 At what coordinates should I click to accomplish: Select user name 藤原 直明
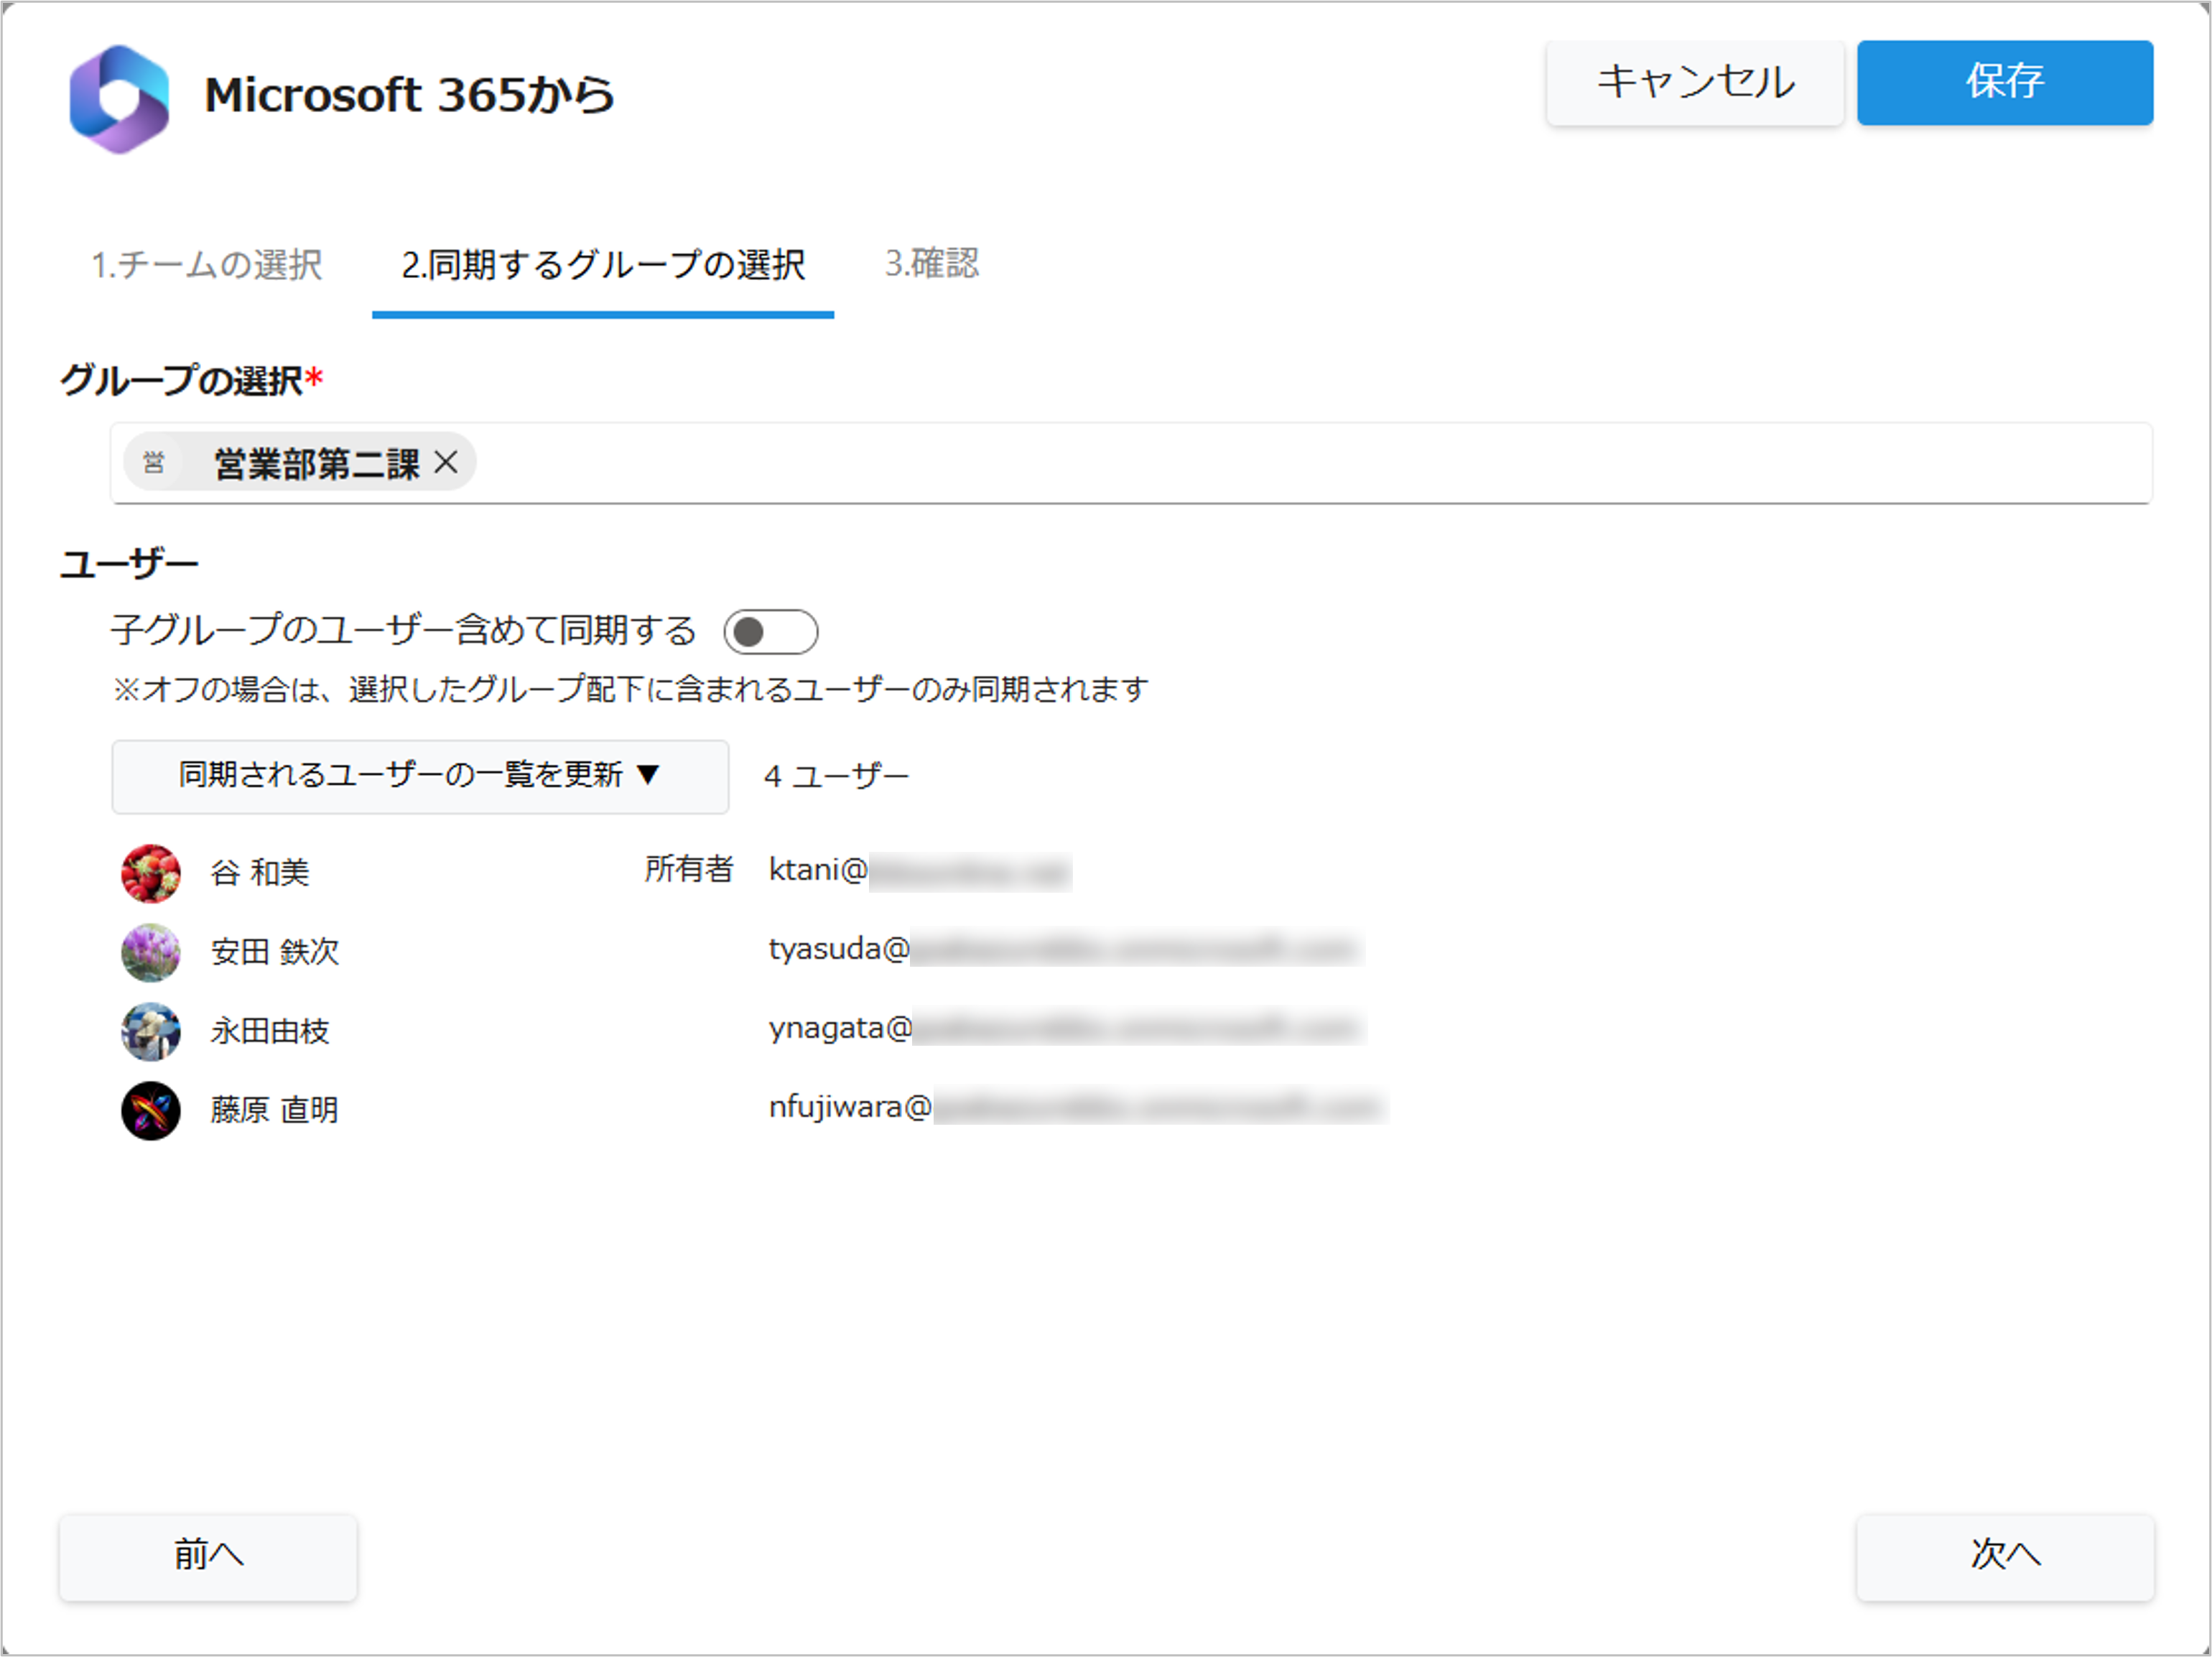click(x=274, y=1110)
